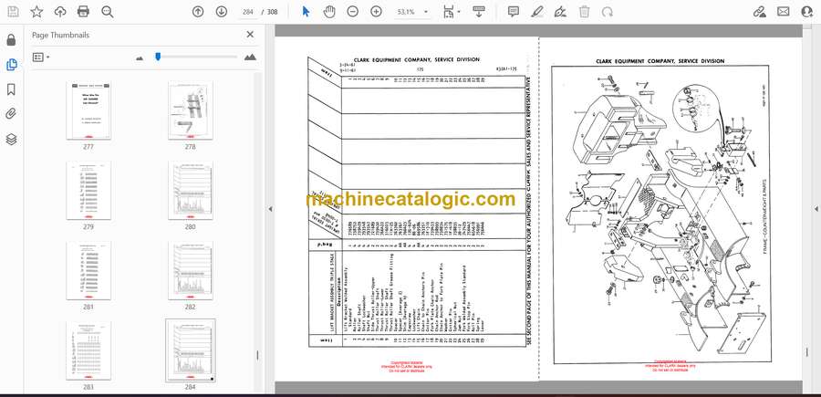Select the page 281 thumbnail
This screenshot has width=821, height=397.
pyautogui.click(x=88, y=271)
